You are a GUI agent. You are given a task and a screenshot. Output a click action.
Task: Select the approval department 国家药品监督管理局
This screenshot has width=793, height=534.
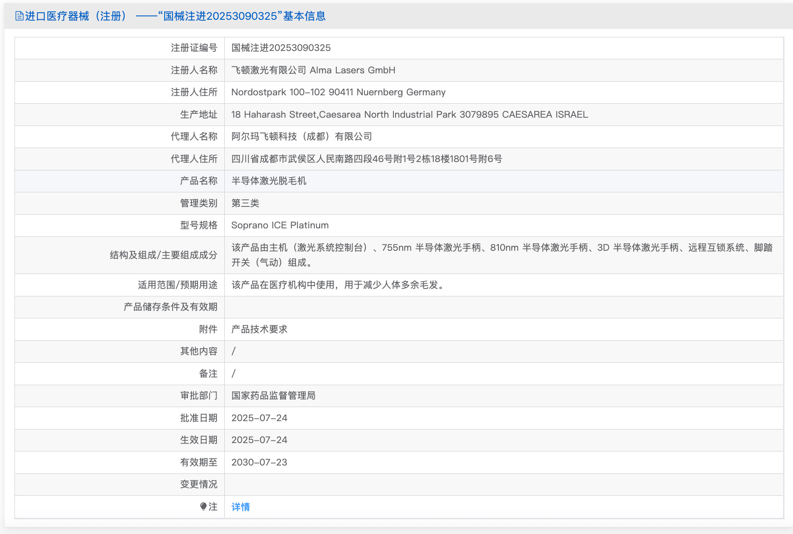[273, 396]
